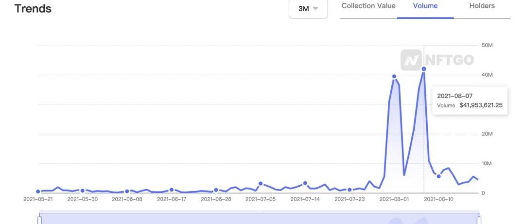This screenshot has height=224, width=525.
Task: Select the 2021-08-01 peak marker near 40M
Action: (x=394, y=77)
